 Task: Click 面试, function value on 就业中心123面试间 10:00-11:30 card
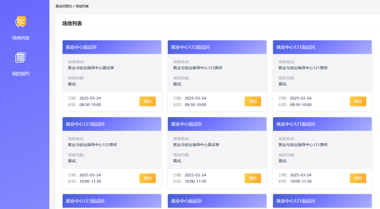[x=72, y=161]
